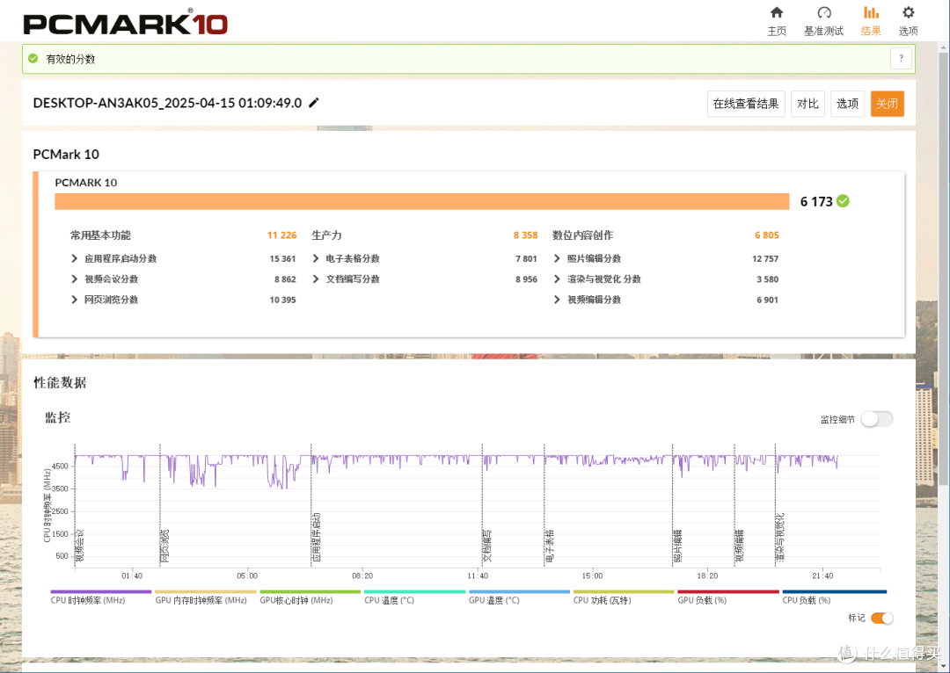Click the 数位内容创作 group heading
Viewport: 950px width, 673px height.
click(x=583, y=235)
